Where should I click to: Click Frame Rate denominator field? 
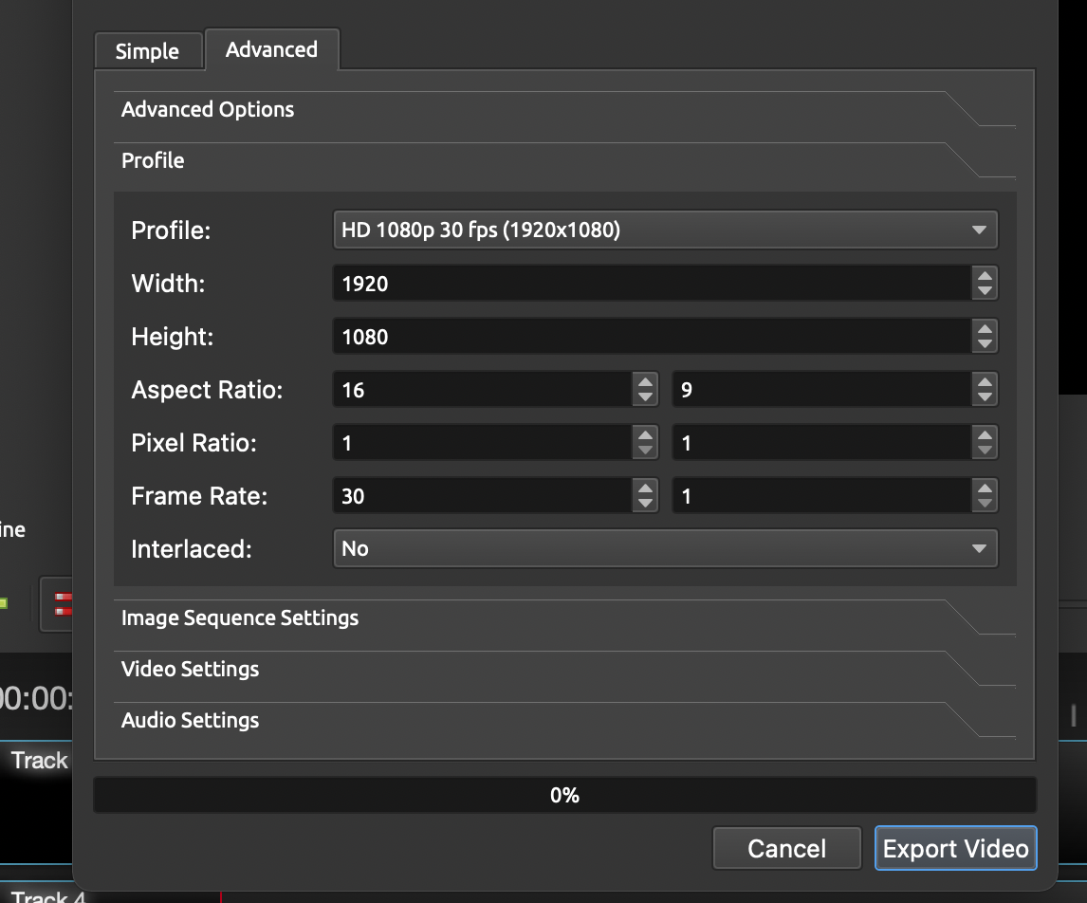[821, 495]
